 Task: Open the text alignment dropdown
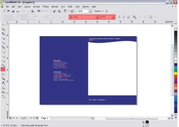pyautogui.click(x=134, y=17)
